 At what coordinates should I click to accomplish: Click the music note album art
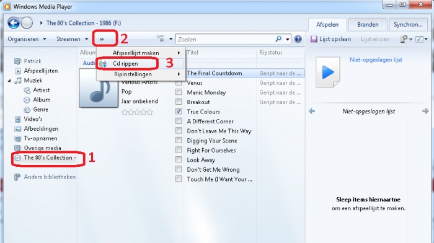tap(99, 88)
